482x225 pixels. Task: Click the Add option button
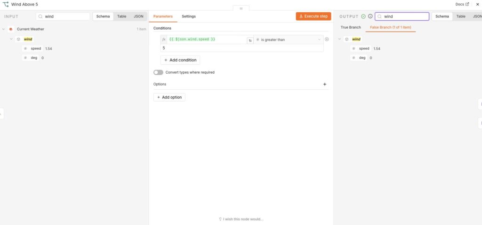pyautogui.click(x=169, y=97)
